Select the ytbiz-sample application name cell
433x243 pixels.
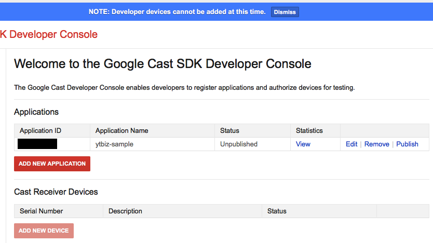click(152, 144)
